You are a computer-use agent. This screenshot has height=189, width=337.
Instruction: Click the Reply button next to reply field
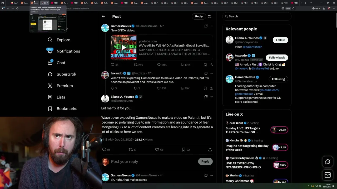click(205, 161)
